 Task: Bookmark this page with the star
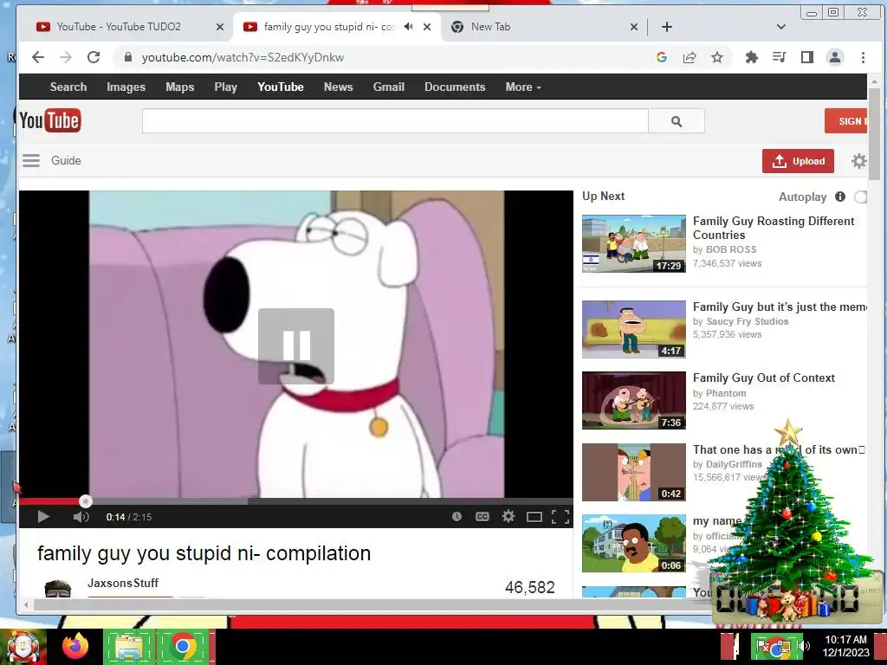tap(716, 57)
